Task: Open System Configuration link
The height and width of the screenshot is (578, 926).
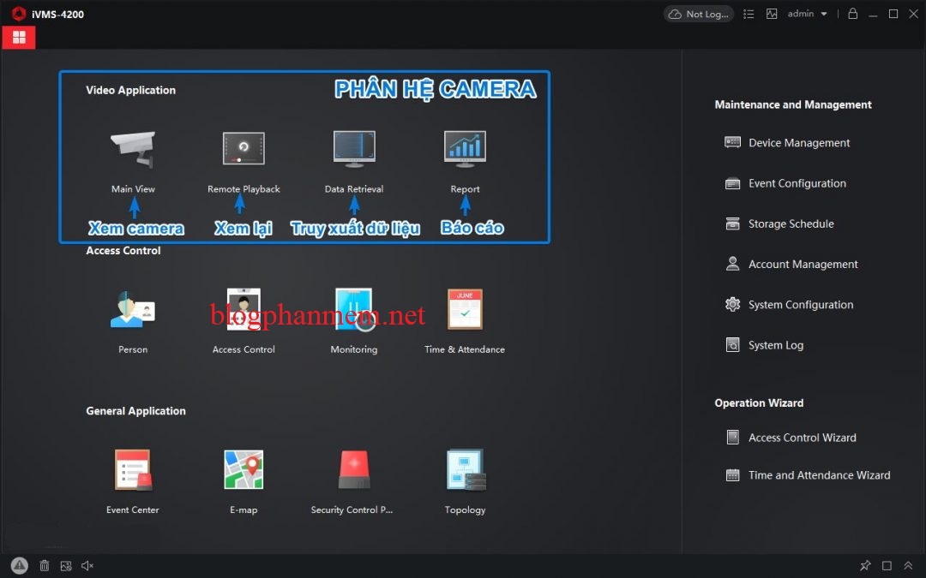Action: [x=801, y=305]
